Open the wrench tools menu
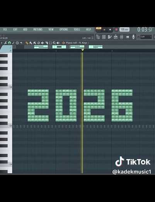This screenshot has width=155, height=202. (5, 43)
